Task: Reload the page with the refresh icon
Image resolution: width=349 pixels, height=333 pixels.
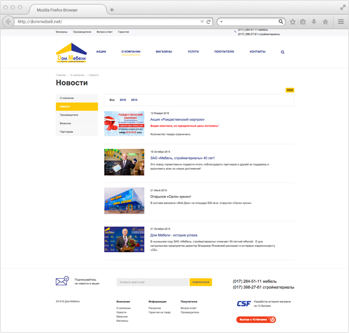Action: [x=209, y=22]
